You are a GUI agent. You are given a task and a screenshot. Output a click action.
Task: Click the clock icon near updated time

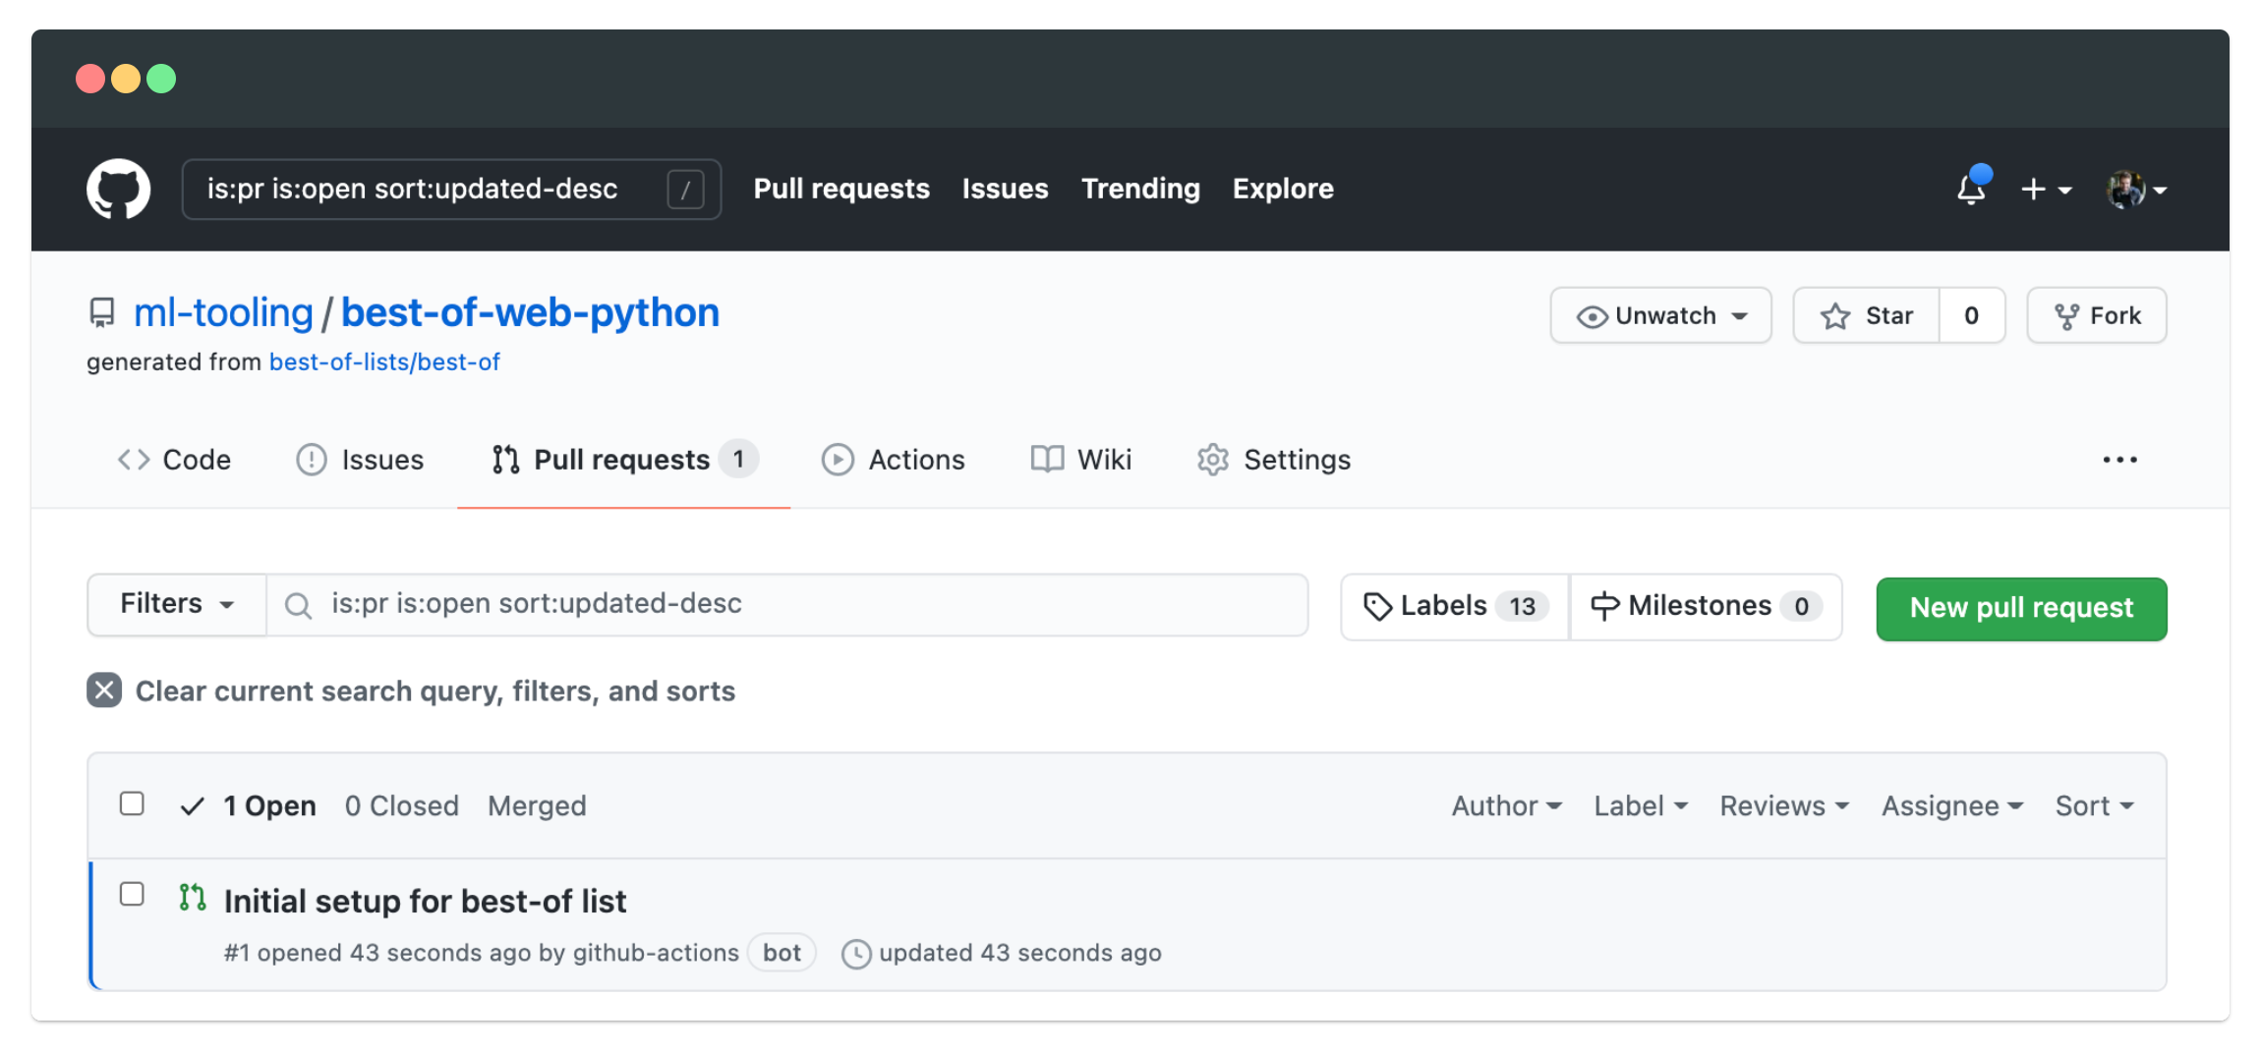coord(856,954)
